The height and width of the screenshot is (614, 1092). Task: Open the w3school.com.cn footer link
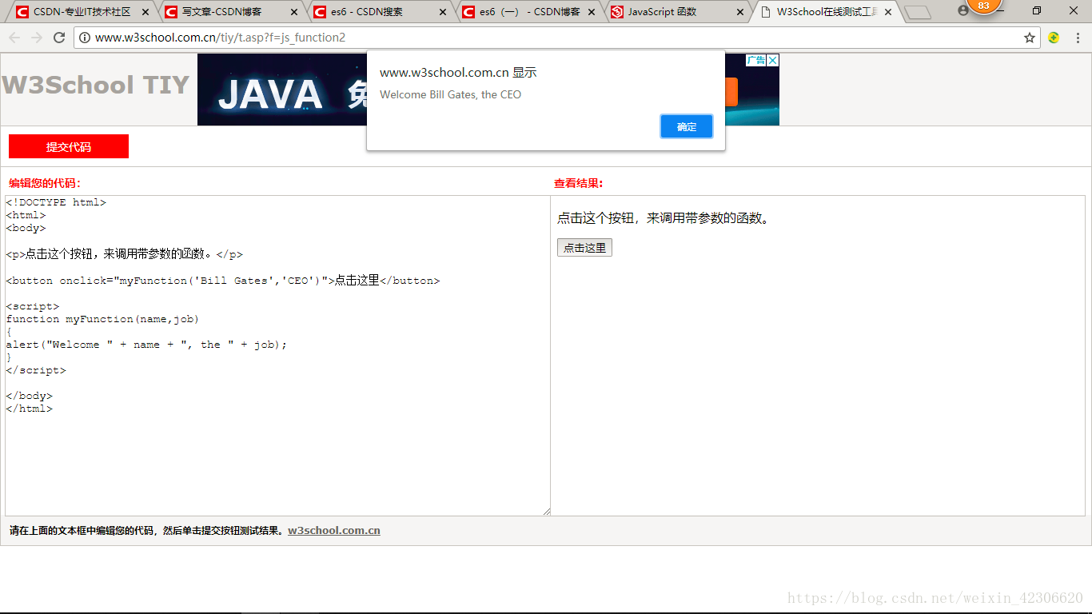click(334, 530)
